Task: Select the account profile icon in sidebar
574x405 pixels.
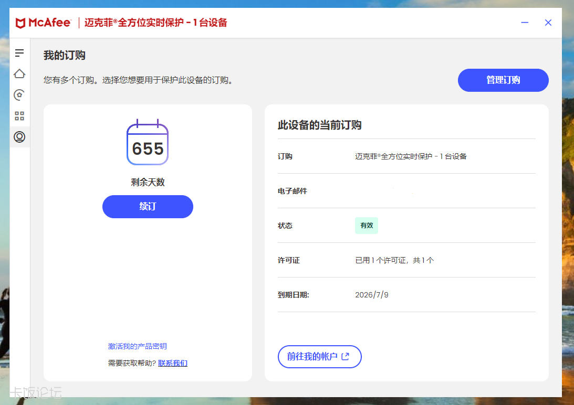Action: pos(19,137)
